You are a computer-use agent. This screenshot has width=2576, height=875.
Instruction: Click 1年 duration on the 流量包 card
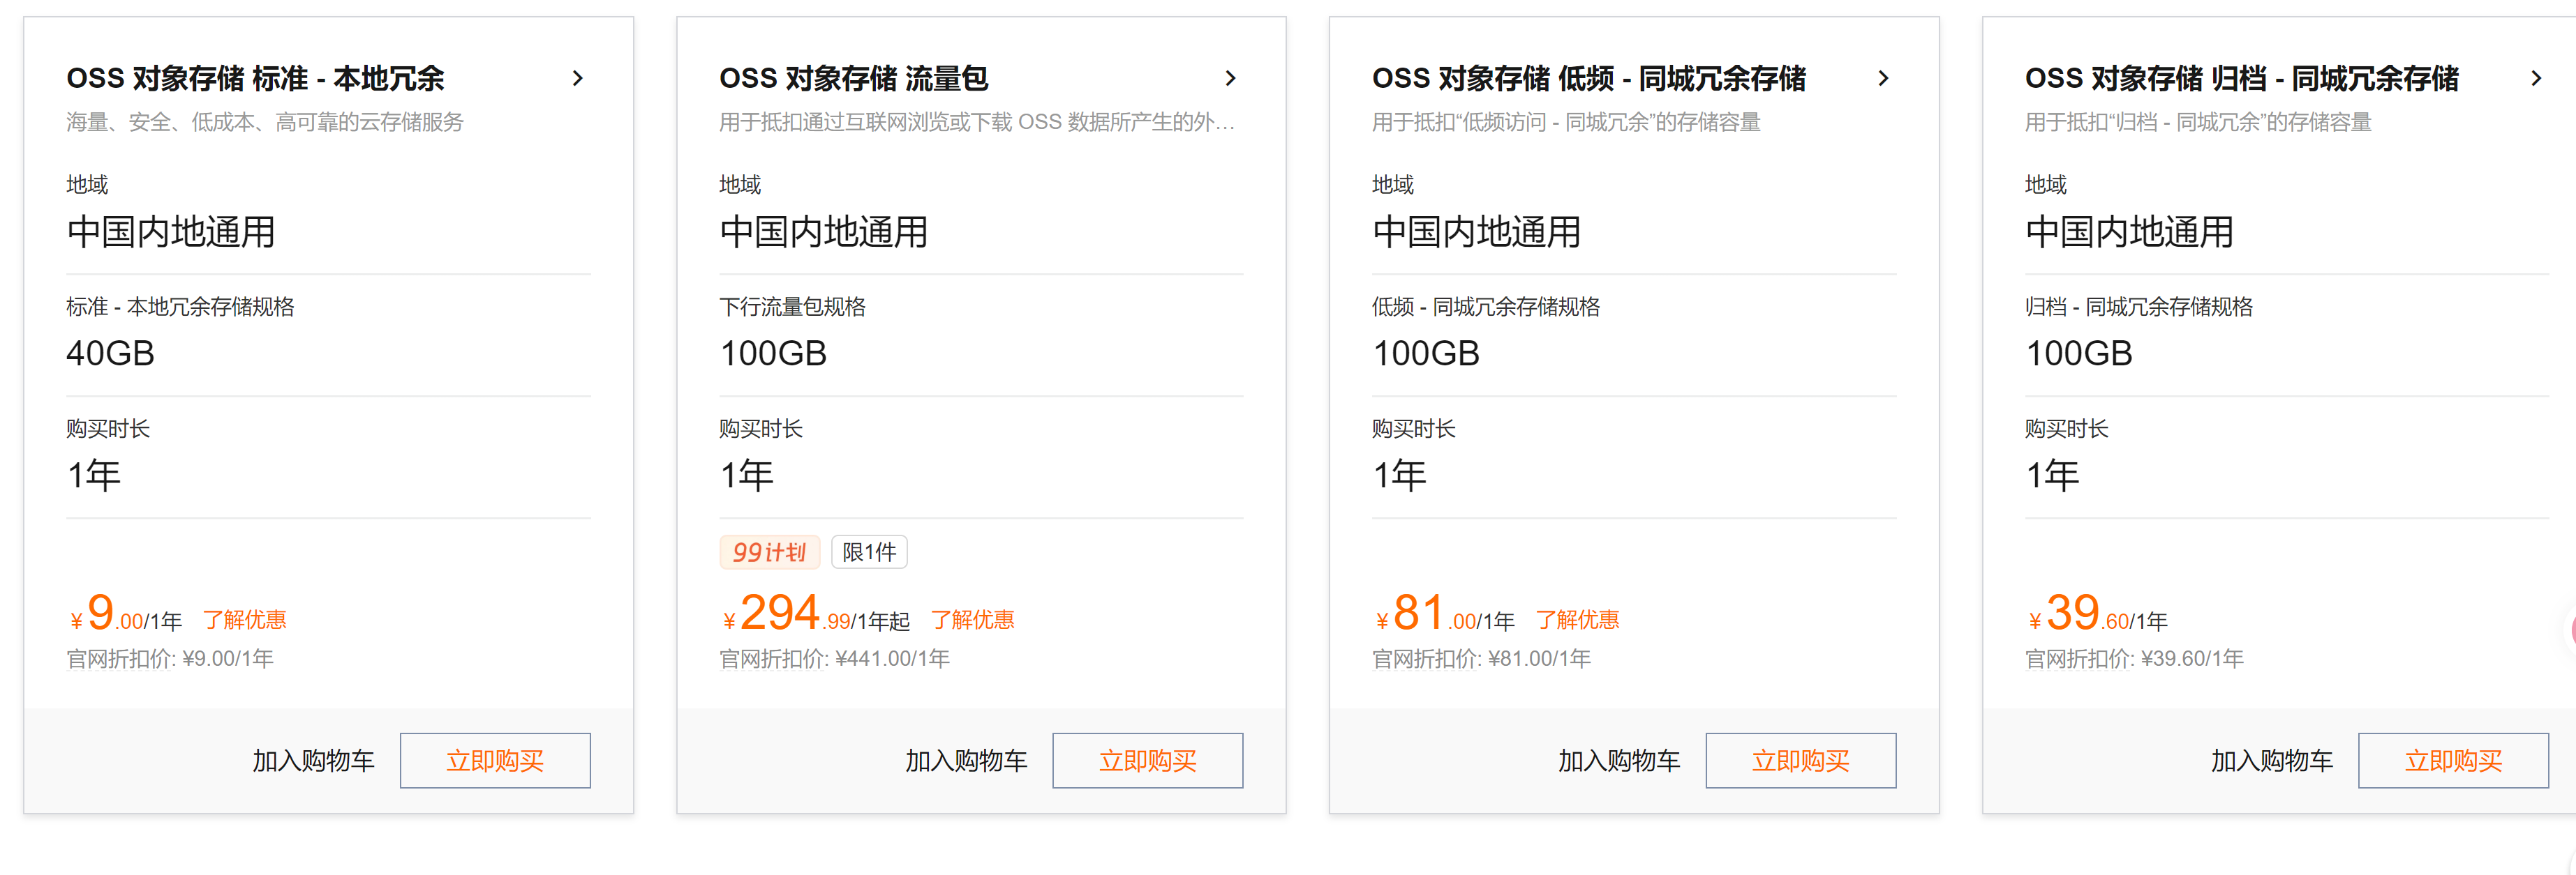(747, 475)
